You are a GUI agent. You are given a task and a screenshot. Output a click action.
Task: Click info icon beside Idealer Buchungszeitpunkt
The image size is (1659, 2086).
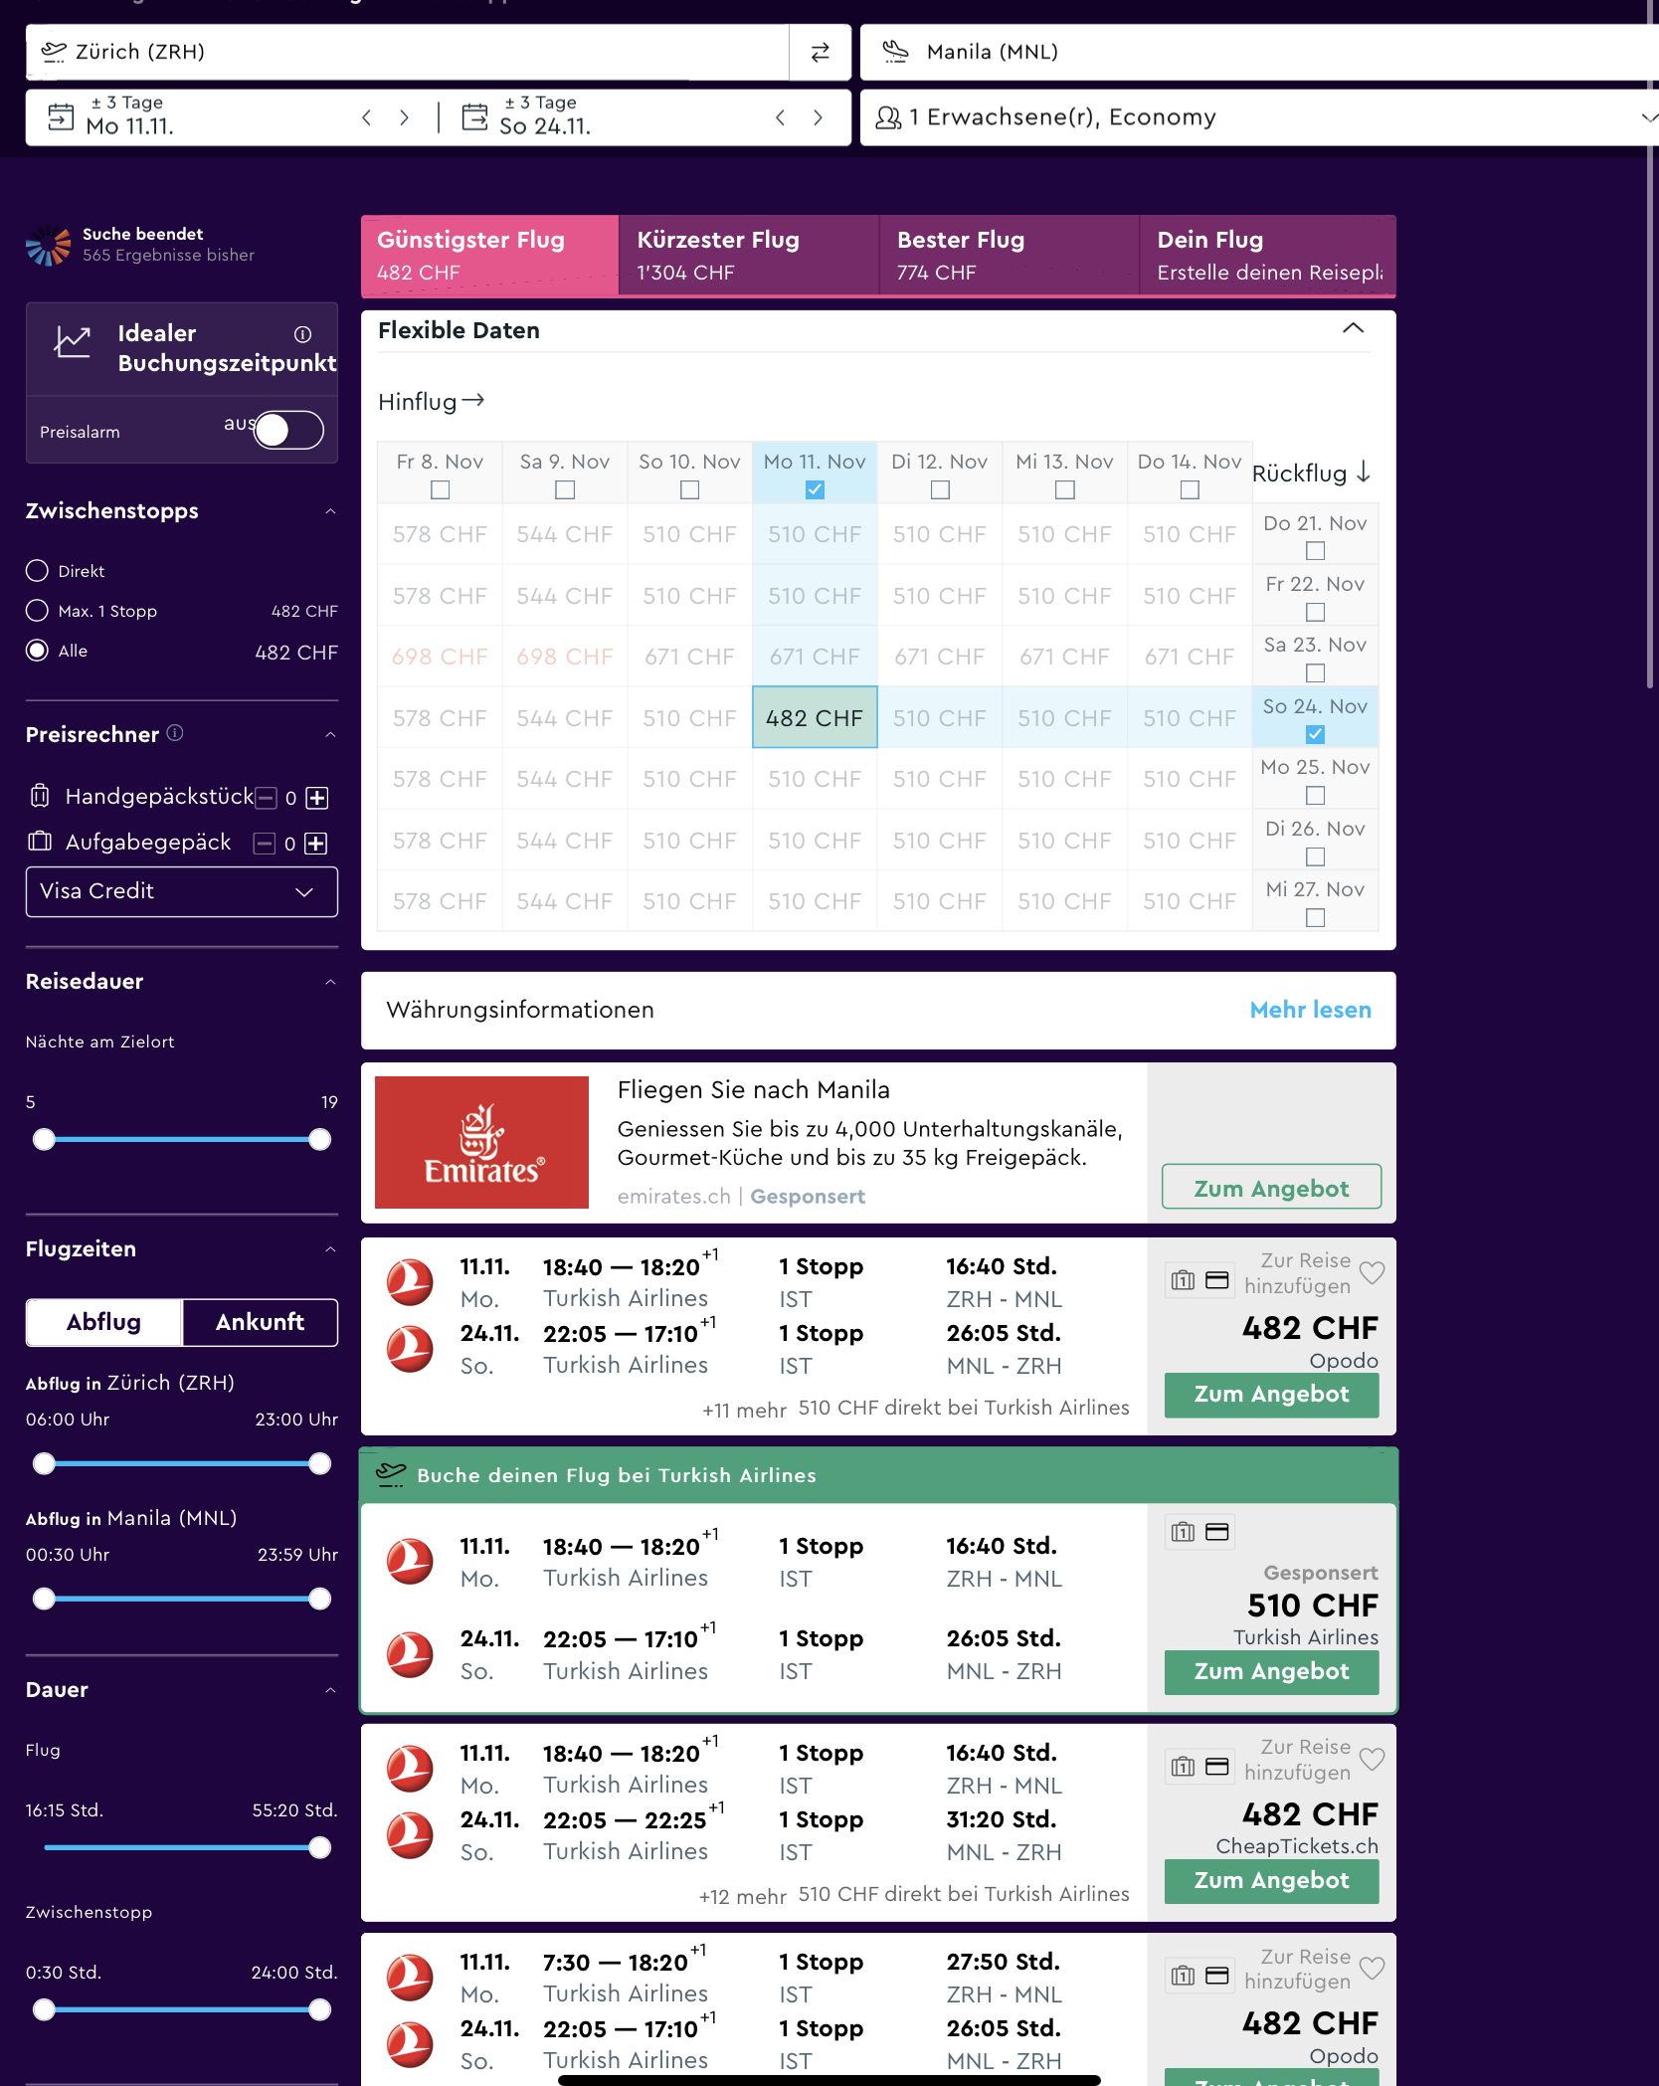pos(303,334)
